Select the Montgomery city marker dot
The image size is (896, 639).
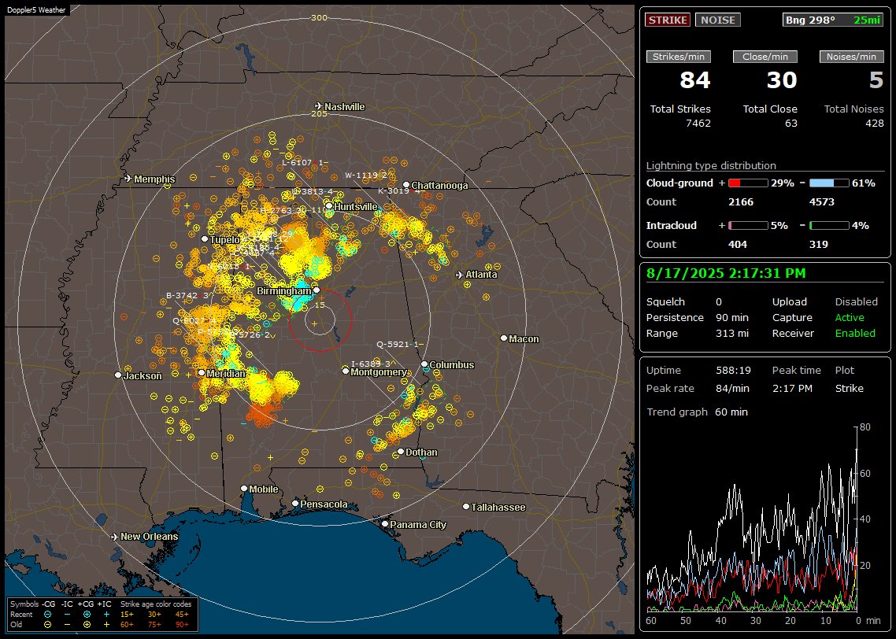[x=345, y=371]
